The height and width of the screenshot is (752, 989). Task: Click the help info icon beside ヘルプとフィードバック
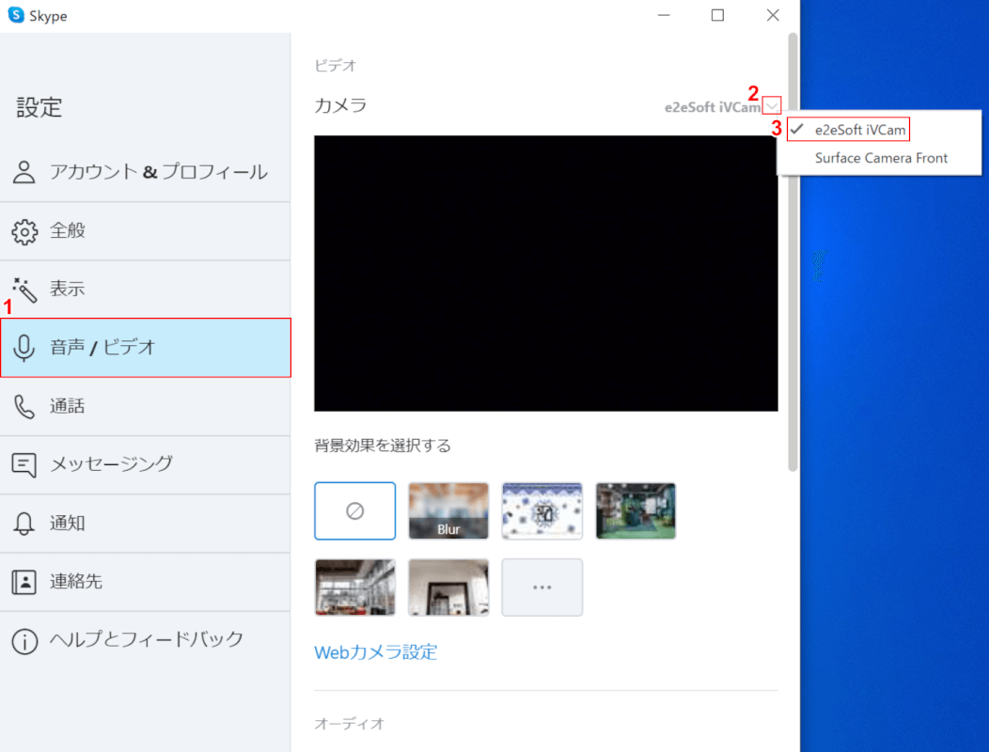pyautogui.click(x=24, y=640)
